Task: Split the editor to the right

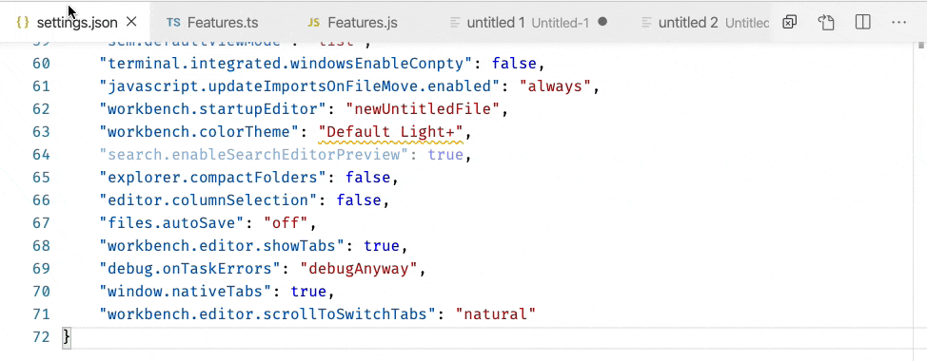Action: coord(862,23)
